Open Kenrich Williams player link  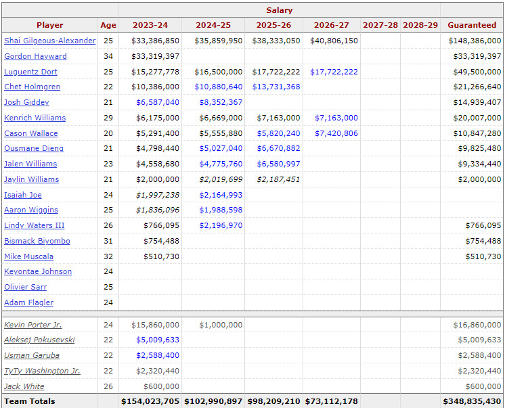coord(35,118)
